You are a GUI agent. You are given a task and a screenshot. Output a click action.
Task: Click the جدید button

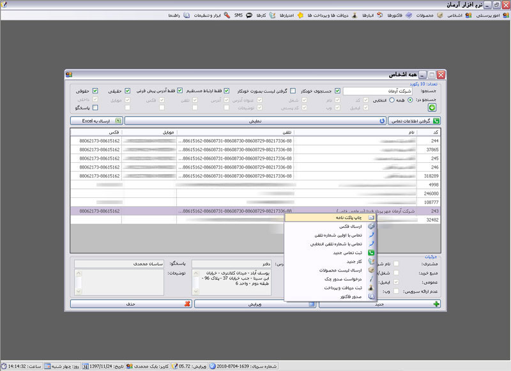379,304
